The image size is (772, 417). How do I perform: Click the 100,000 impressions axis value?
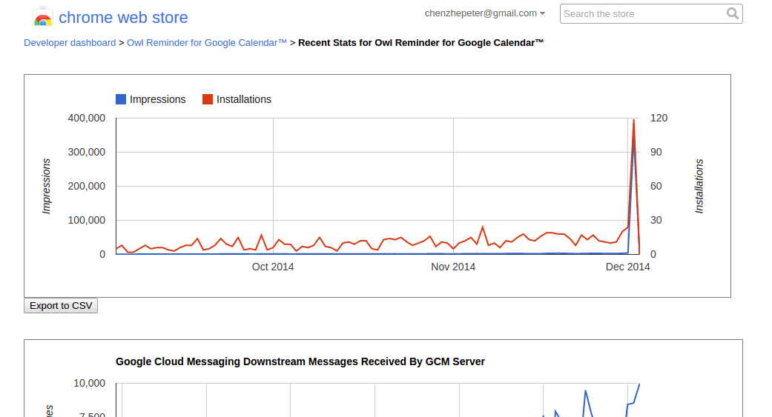[87, 220]
